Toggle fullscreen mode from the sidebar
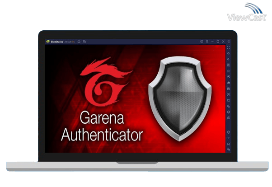 229,47
